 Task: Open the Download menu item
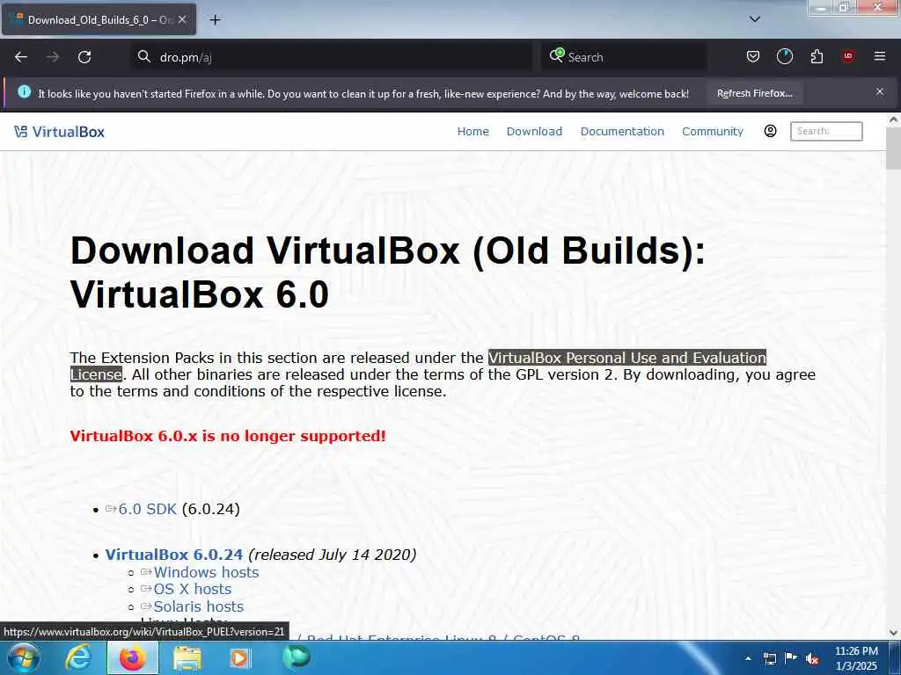pyautogui.click(x=534, y=132)
